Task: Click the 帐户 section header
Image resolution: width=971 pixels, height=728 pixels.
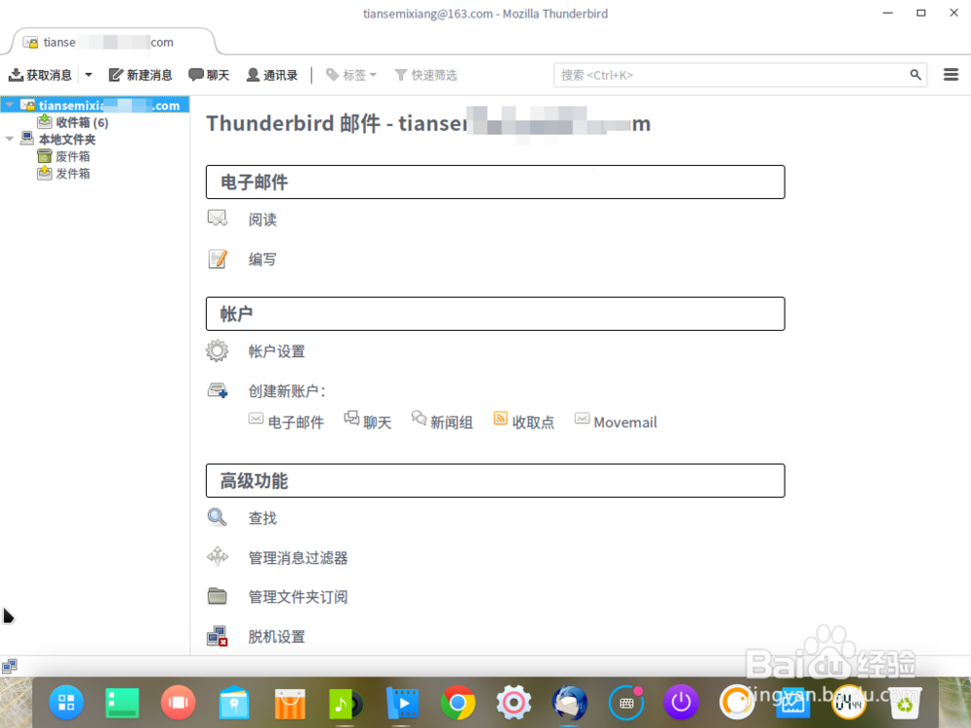Action: click(x=495, y=314)
